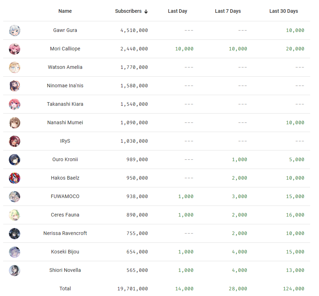Select Shiori Novella's avatar
Image resolution: width=319 pixels, height=296 pixels.
[15, 270]
